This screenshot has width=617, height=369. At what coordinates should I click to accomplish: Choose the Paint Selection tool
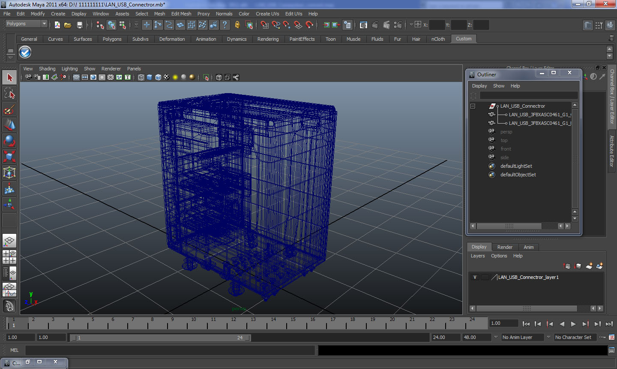click(x=9, y=109)
